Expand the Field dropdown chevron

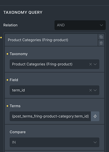coord(95,90)
